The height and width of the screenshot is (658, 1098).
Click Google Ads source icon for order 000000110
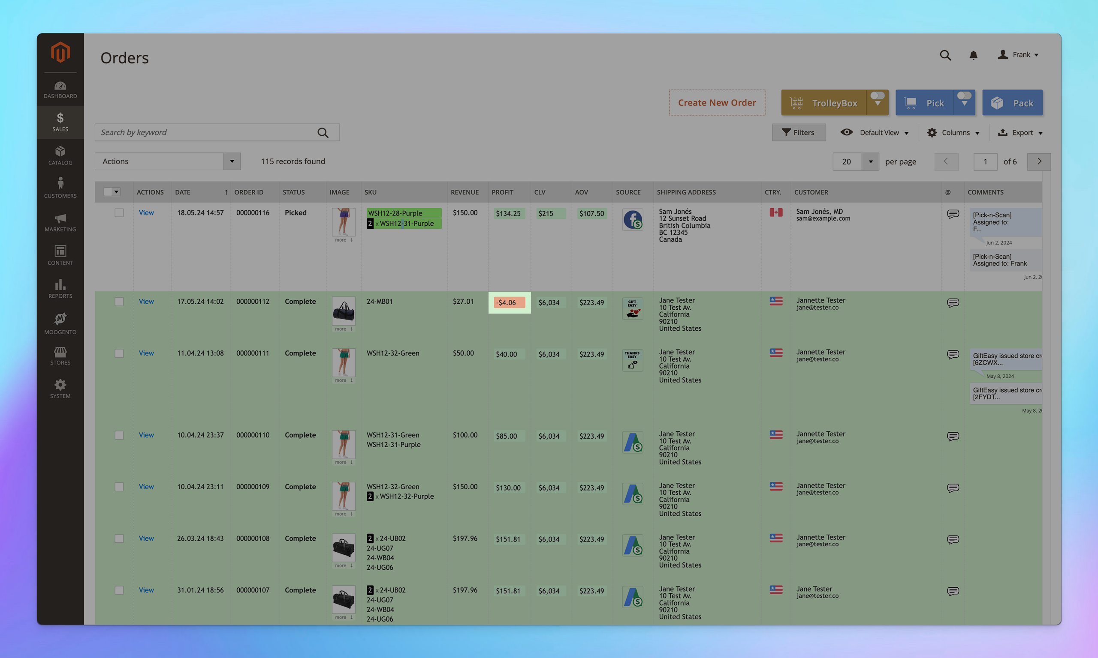[633, 442]
